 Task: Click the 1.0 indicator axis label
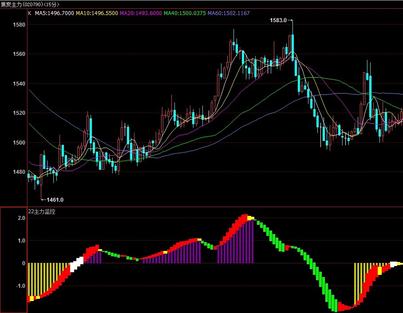point(22,241)
